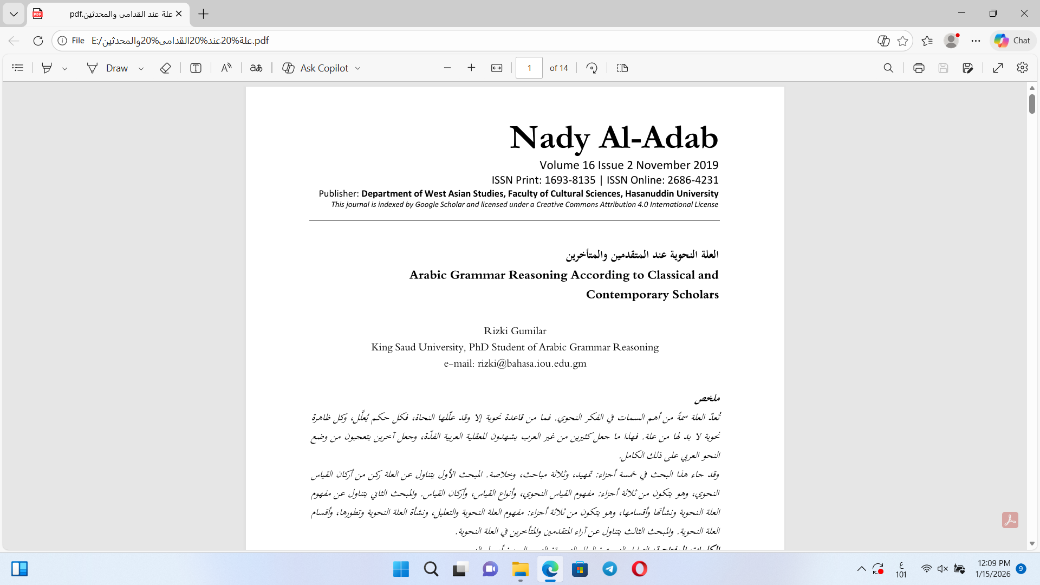Expand the highlight color options dropdown
The image size is (1040, 585).
[x=65, y=68]
